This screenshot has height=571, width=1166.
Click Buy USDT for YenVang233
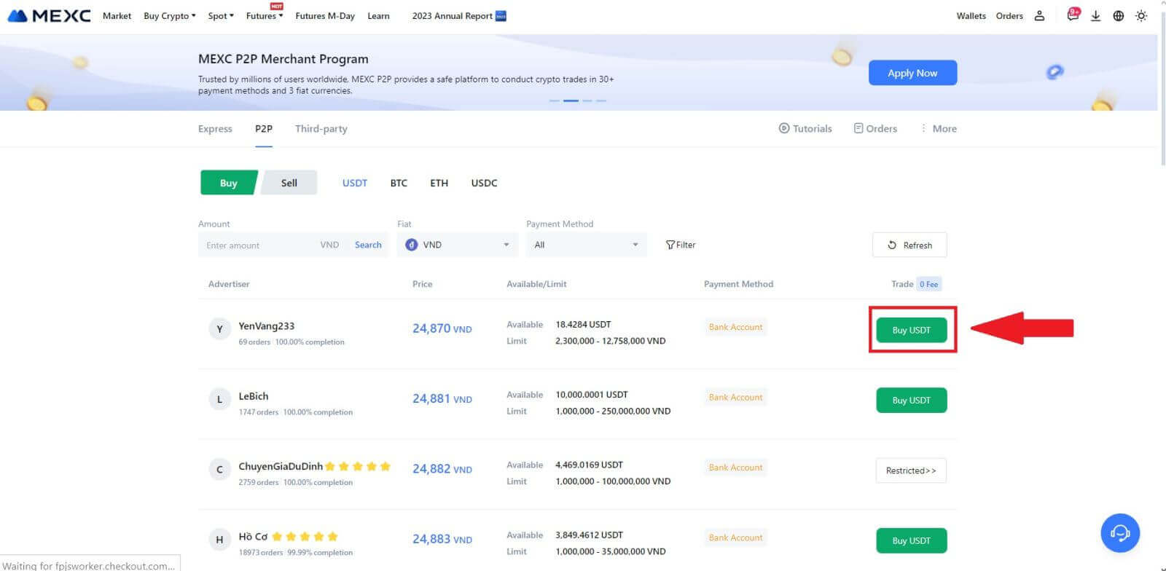[911, 330]
